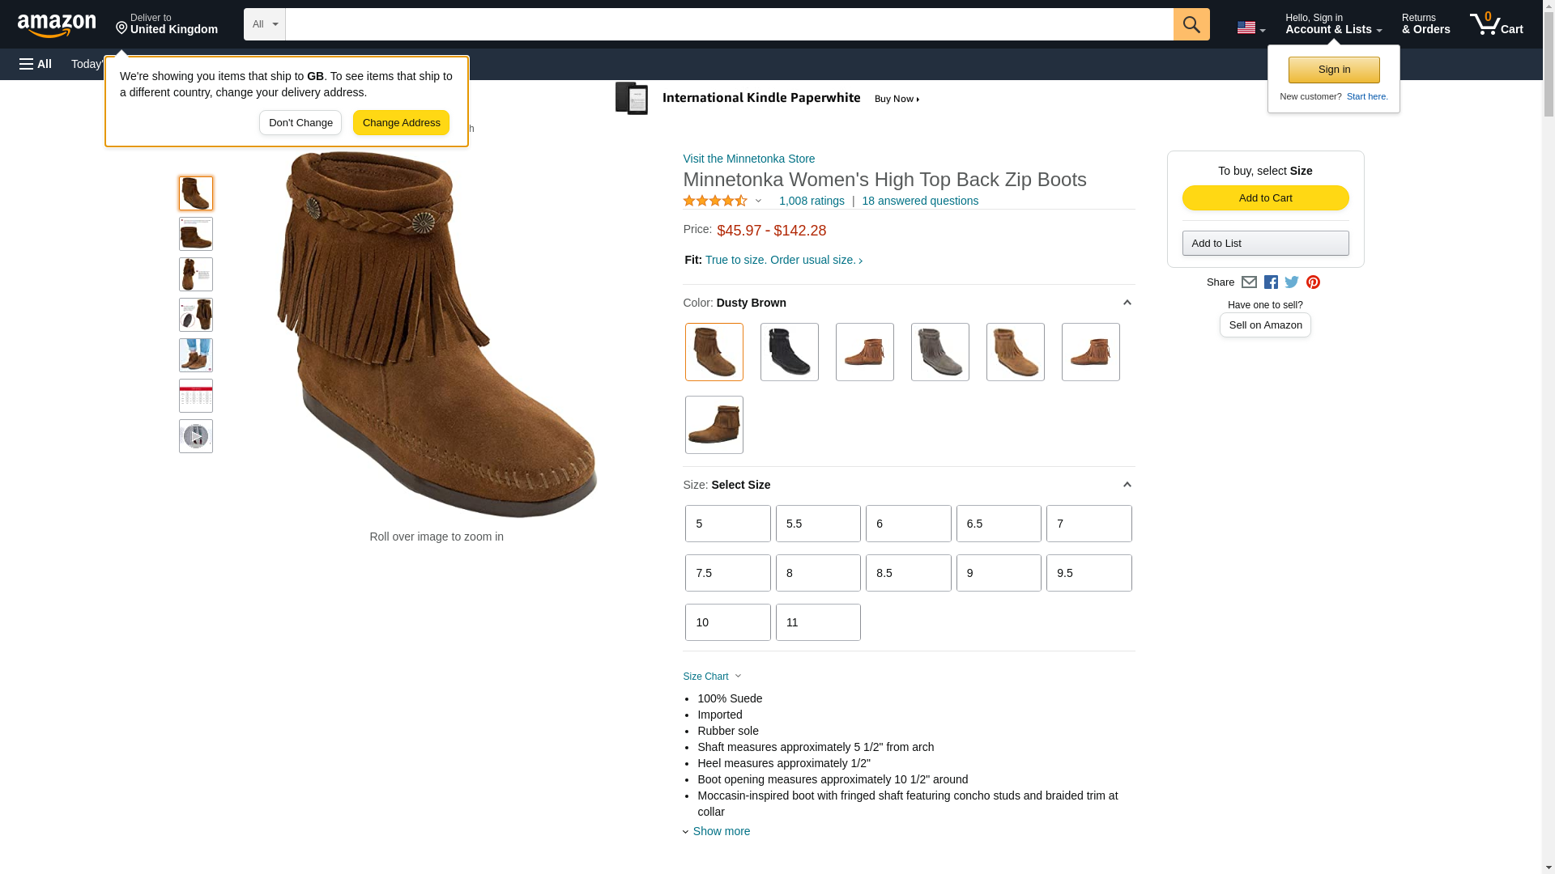Click the Add to Cart button
The height and width of the screenshot is (874, 1555).
click(1265, 198)
